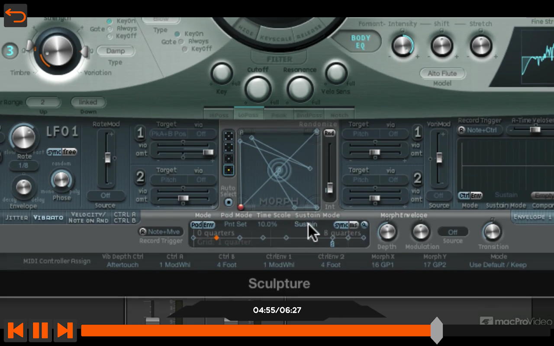
Task: Click the LFO 1 Rate knob
Action: click(x=24, y=138)
